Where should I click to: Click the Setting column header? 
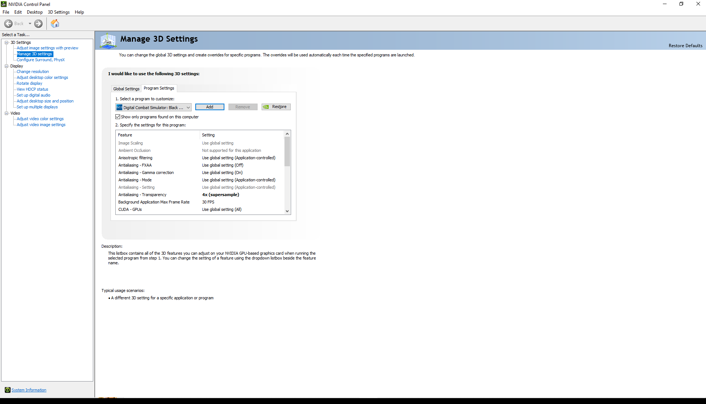(242, 135)
